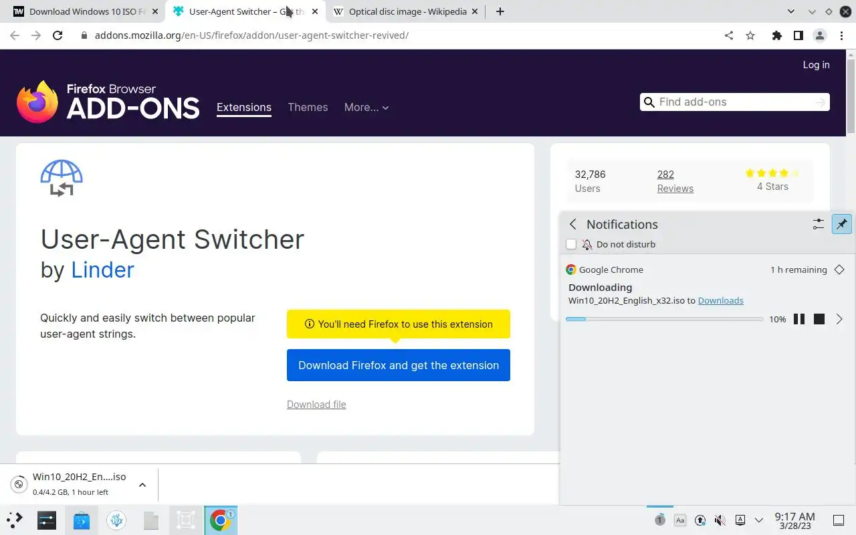Go back in the Notifications panel
856x535 pixels.
pyautogui.click(x=572, y=224)
